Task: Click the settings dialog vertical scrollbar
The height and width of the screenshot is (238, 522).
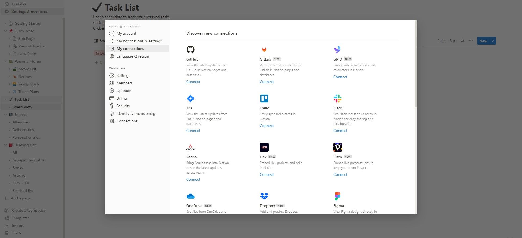Action: (x=416, y=64)
